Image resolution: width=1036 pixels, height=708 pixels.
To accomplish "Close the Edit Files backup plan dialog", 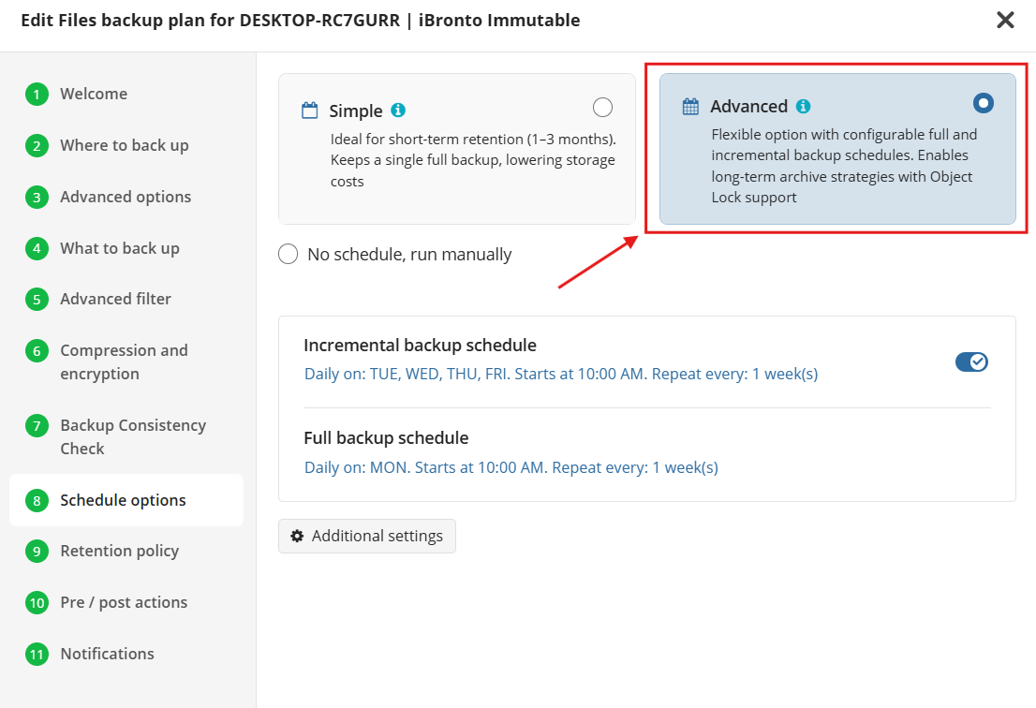I will (x=1005, y=20).
